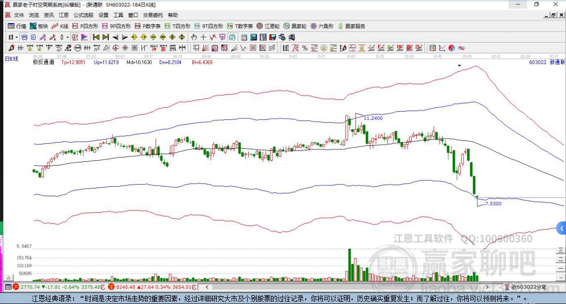
Task: Expand volume panel up-triangle button
Action: [9, 277]
